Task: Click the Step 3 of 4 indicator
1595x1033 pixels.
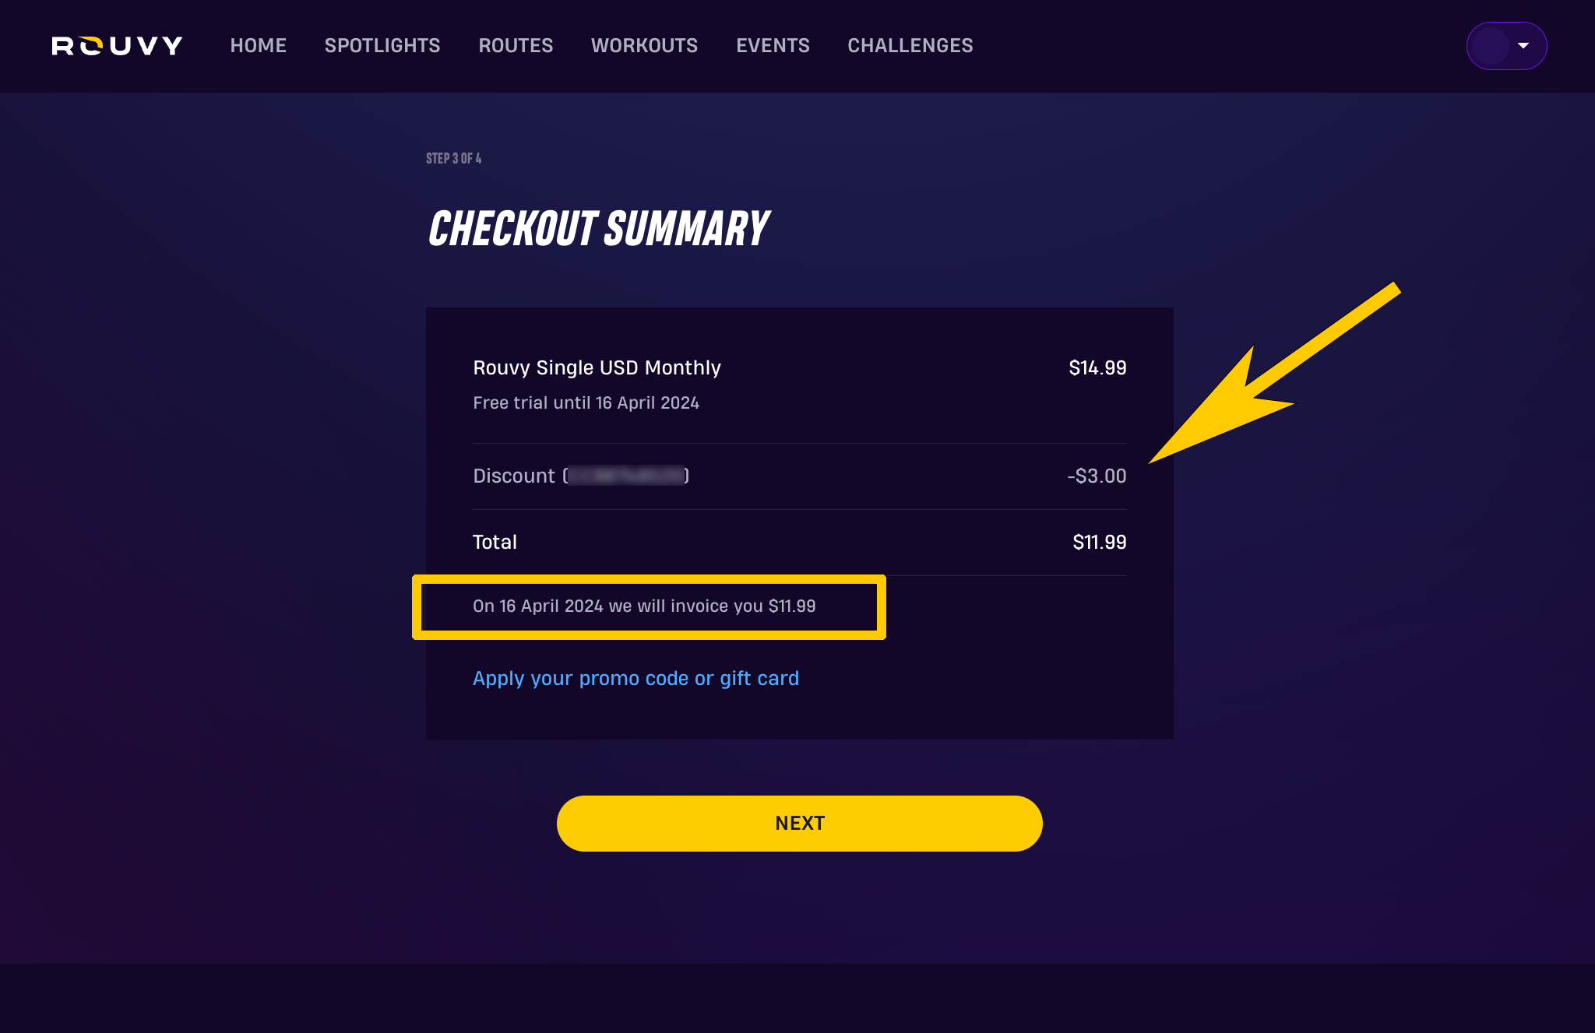Action: point(453,159)
